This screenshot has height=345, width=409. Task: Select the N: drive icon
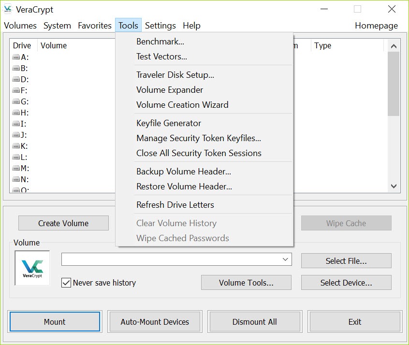[x=16, y=179]
